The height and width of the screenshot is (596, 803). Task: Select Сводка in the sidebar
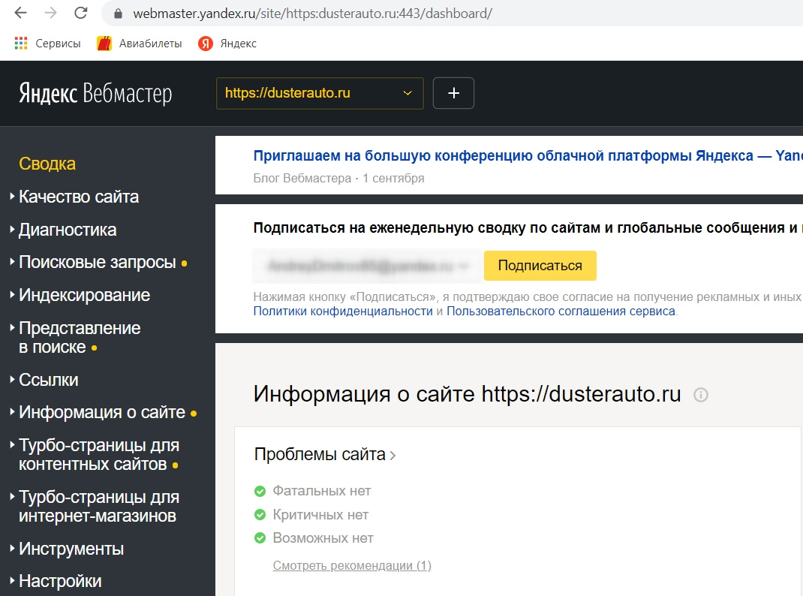(47, 164)
